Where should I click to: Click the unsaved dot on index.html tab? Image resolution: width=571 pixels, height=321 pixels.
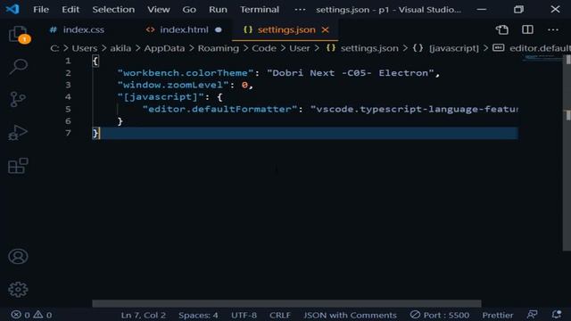218,29
